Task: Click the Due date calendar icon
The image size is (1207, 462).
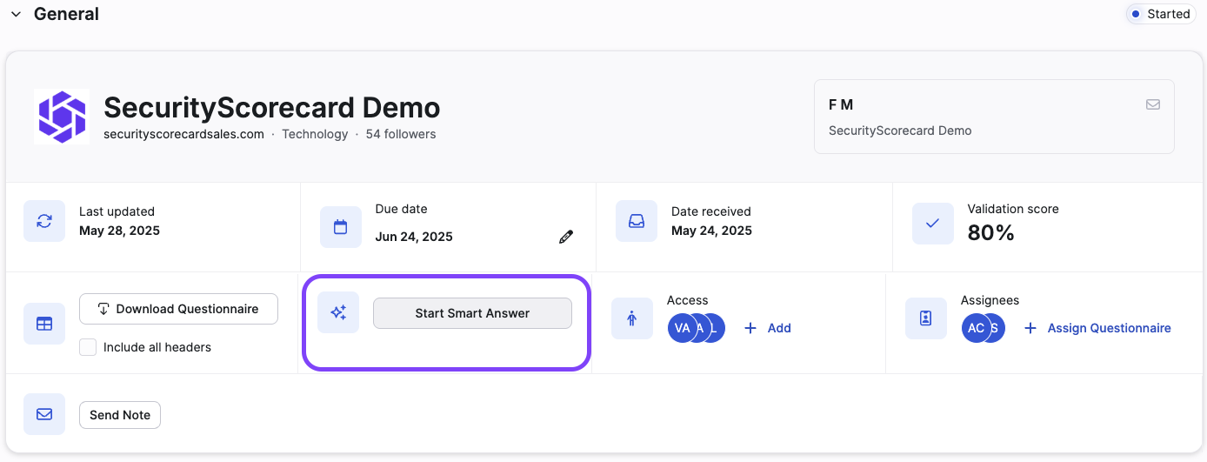Action: pos(341,227)
